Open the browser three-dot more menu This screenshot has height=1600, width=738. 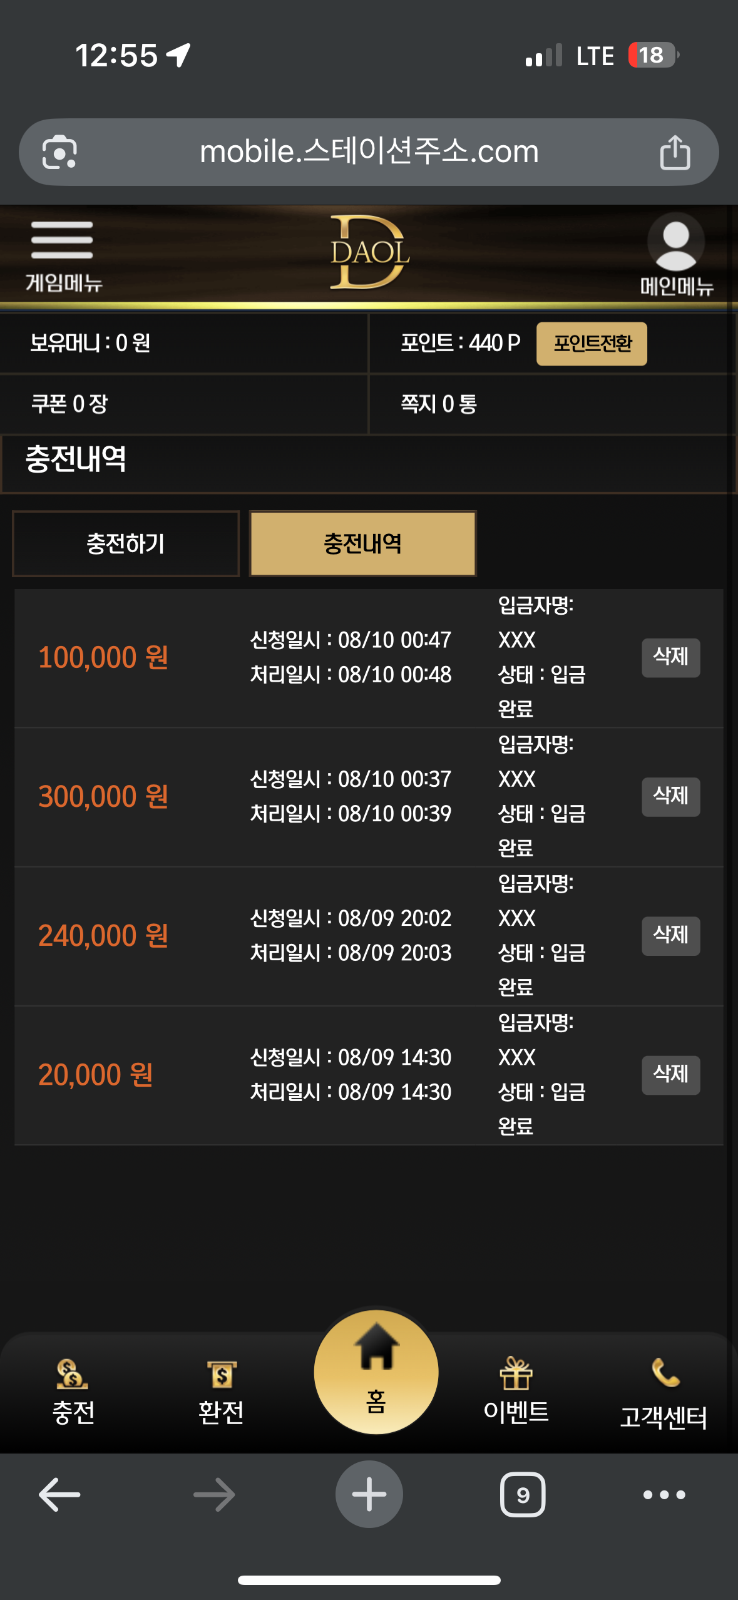[664, 1495]
